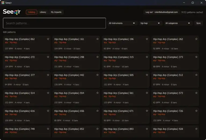Click star icon on Hip-Hop Arp (Complex) 512
This screenshot has height=140, width=206.
(196, 75)
